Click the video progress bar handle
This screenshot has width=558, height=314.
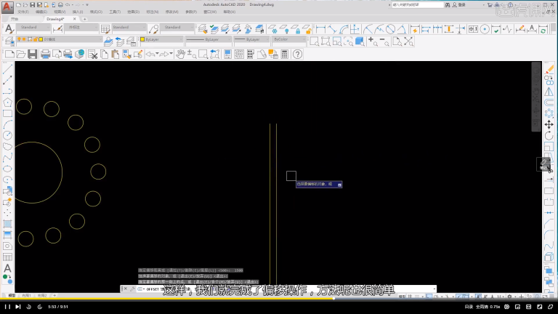[333, 298]
